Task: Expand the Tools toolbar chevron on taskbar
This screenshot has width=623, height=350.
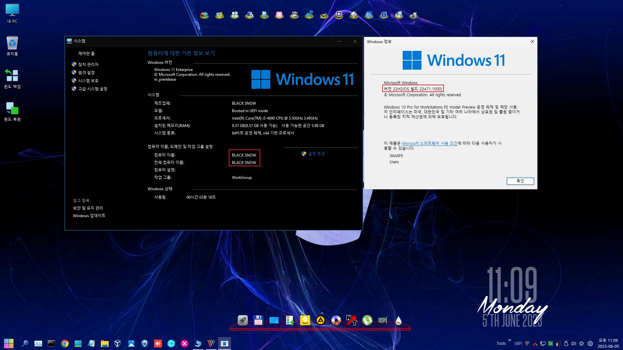Action: coord(510,340)
